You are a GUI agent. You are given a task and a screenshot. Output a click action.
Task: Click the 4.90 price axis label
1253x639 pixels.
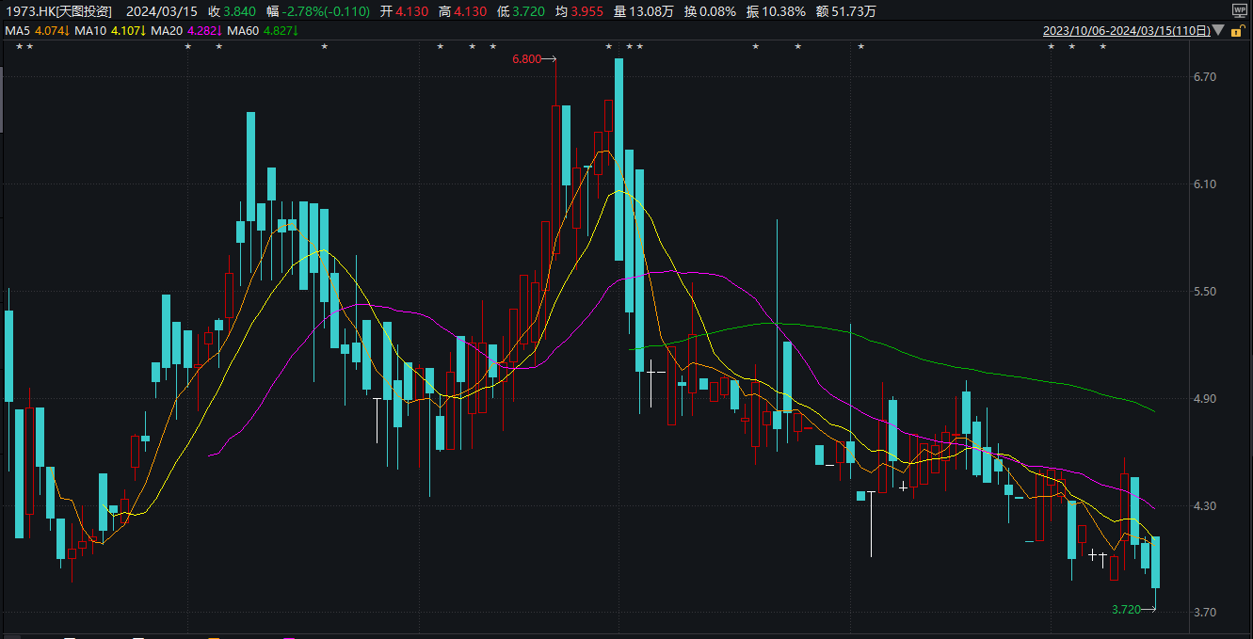pyautogui.click(x=1205, y=399)
